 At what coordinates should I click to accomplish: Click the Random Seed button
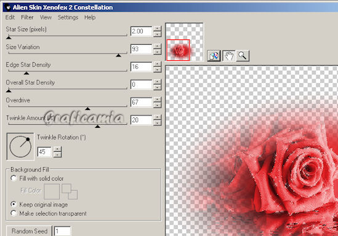(29, 231)
